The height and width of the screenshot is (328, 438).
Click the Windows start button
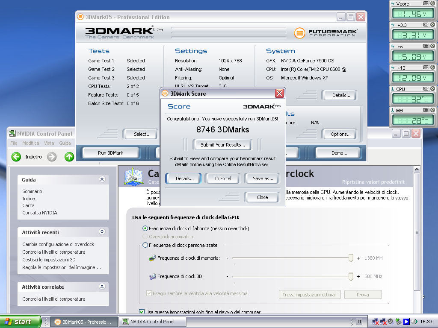[21, 322]
